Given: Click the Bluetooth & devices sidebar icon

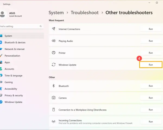Looking at the screenshot, I should pos(1,42).
